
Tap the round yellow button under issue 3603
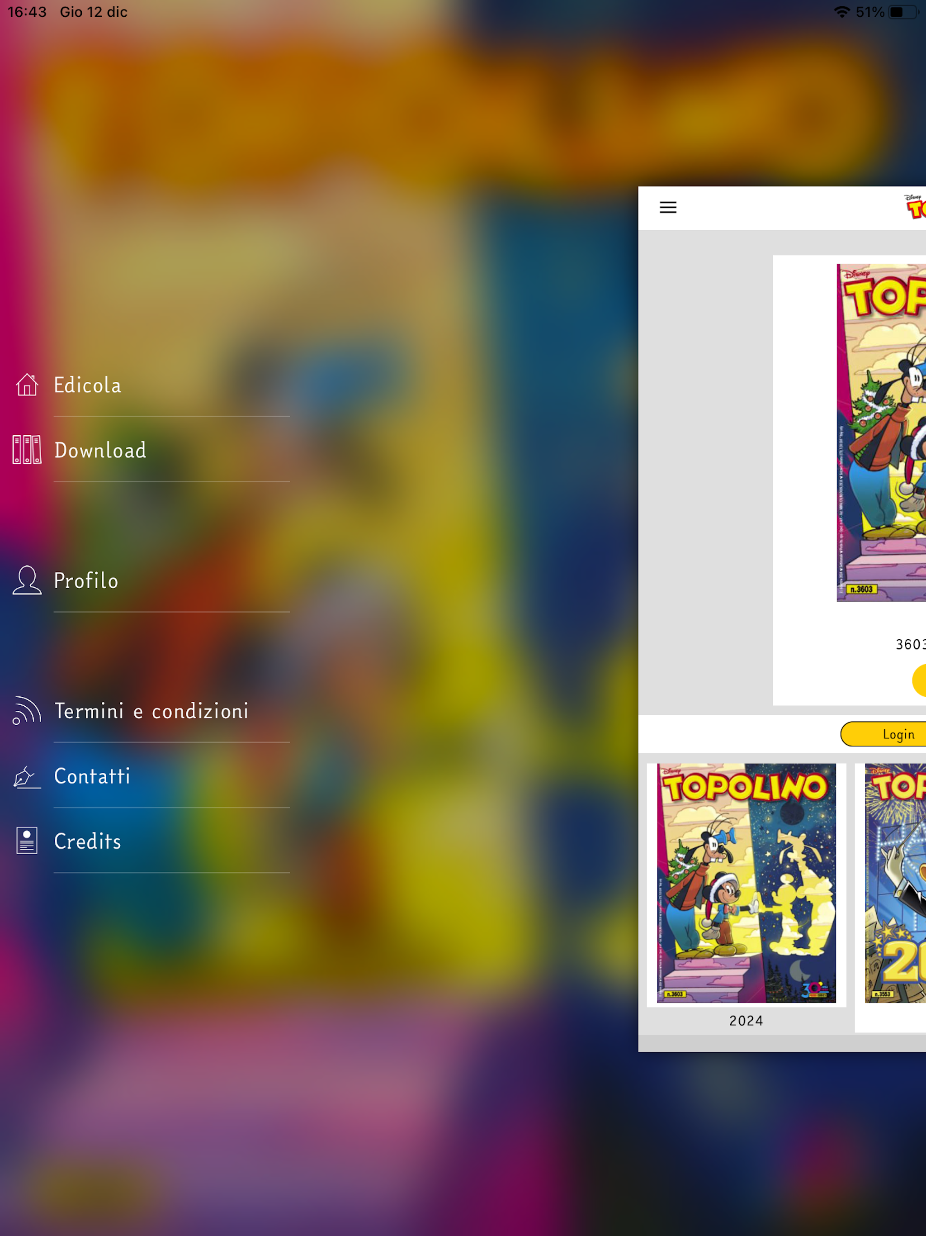pyautogui.click(x=919, y=680)
